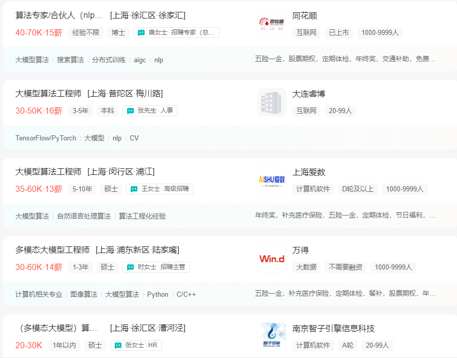This screenshot has height=358, width=457.
Task: Contact recruiter 王女士 高级招聘
Action: tap(160, 189)
